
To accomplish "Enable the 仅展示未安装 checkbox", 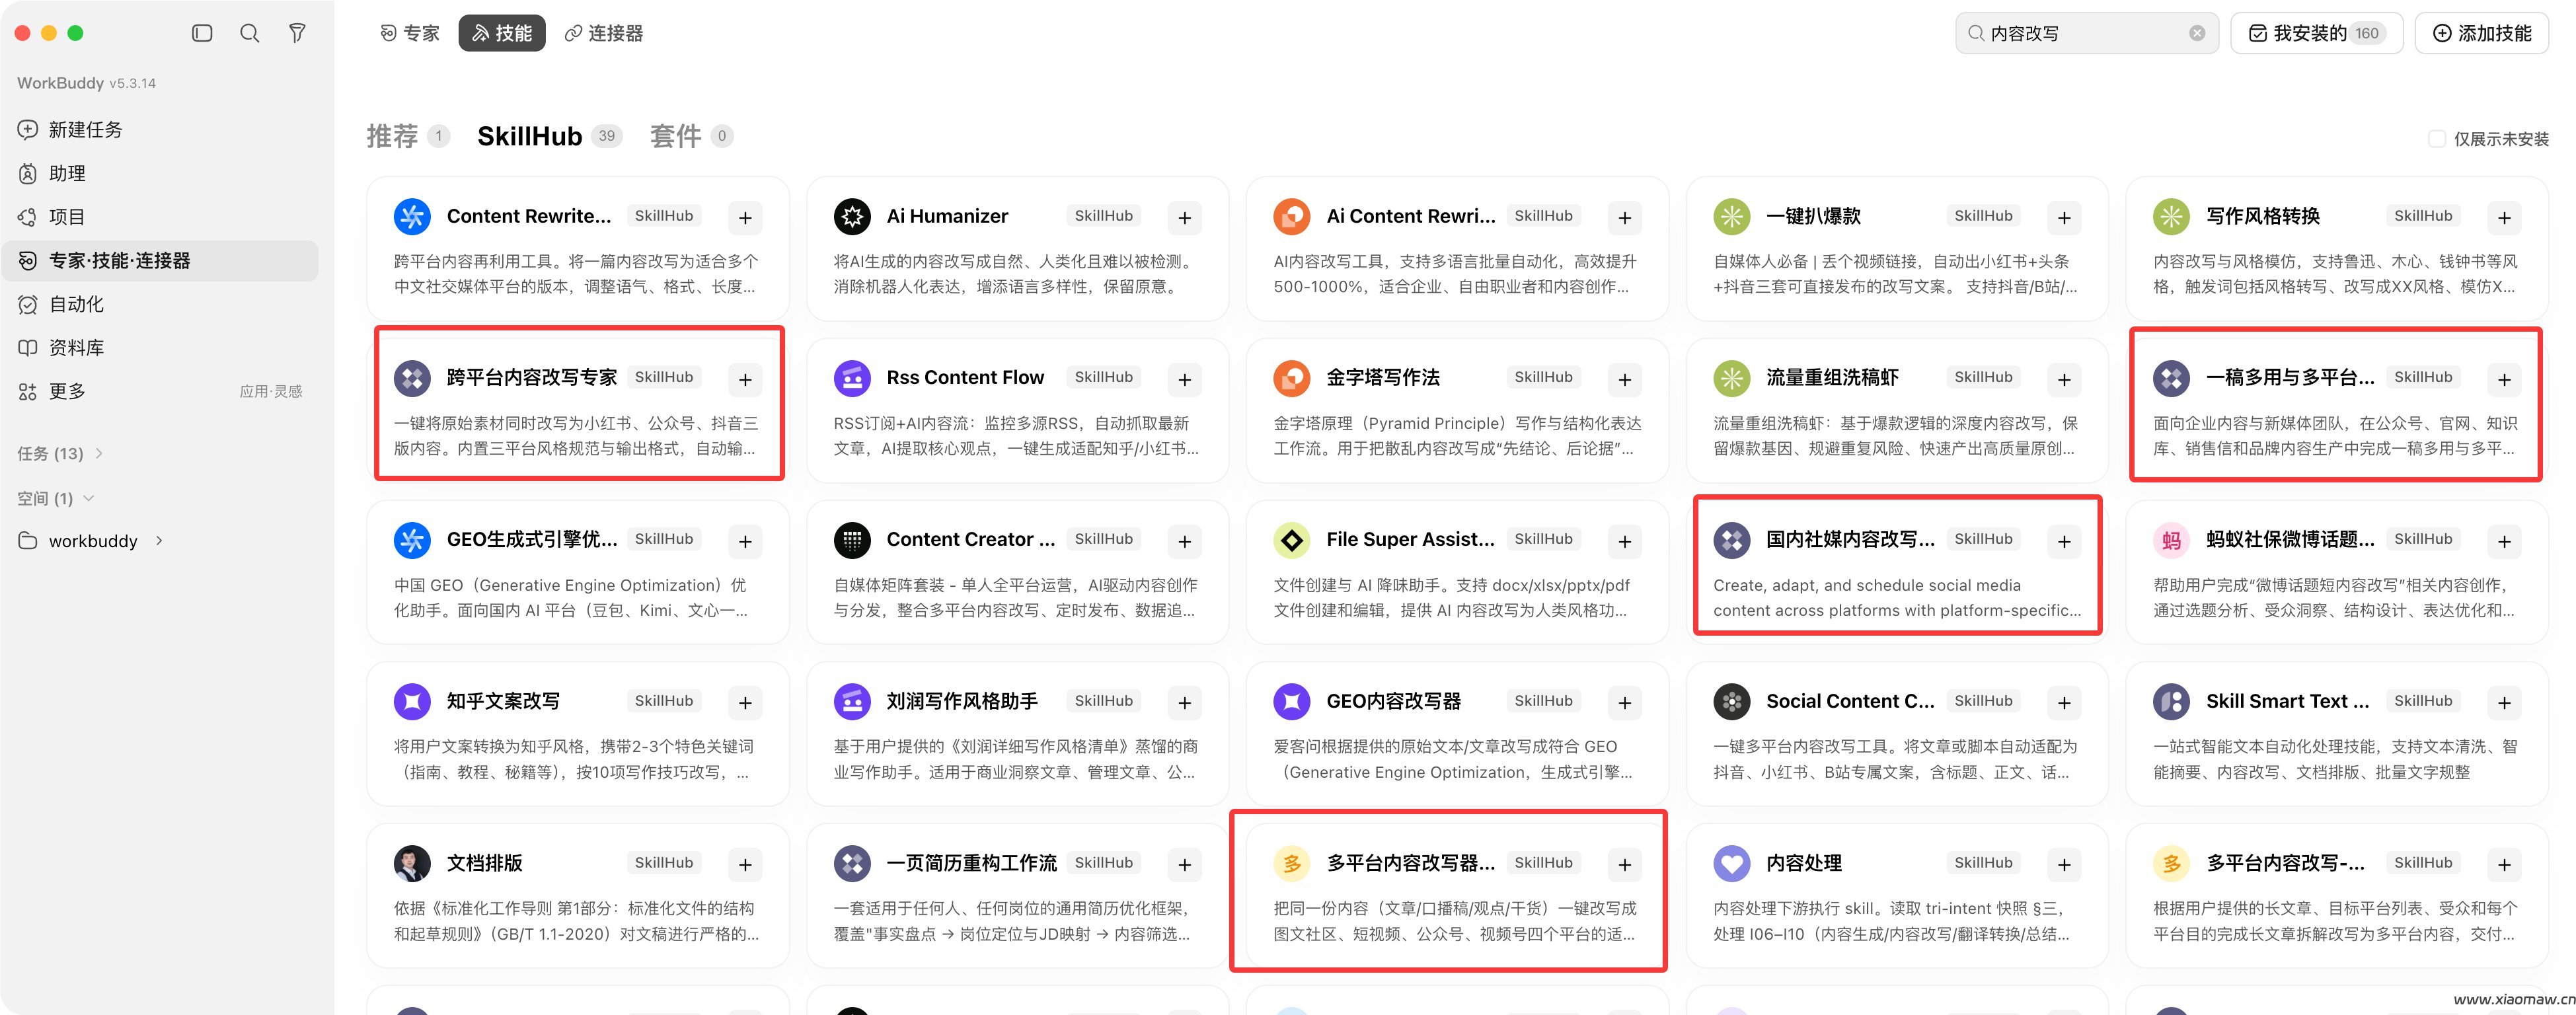I will pyautogui.click(x=2437, y=138).
